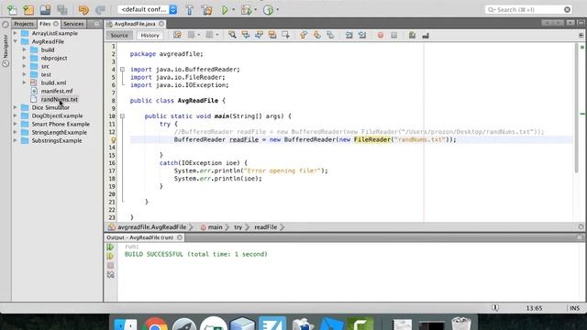Image resolution: width=587 pixels, height=330 pixels.
Task: Open Output panel settings icon
Action: 110,275
